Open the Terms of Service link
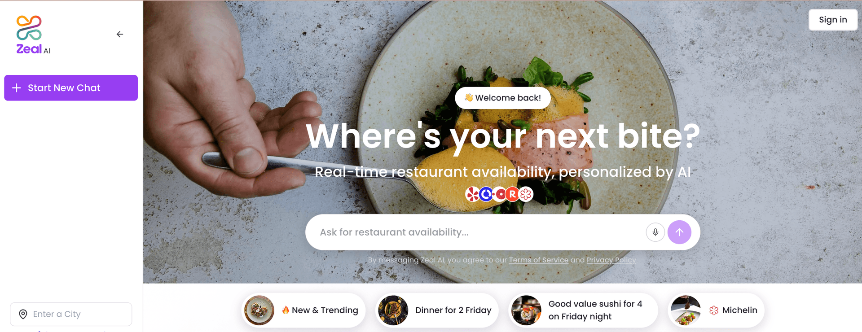Image resolution: width=862 pixels, height=332 pixels. tap(538, 260)
